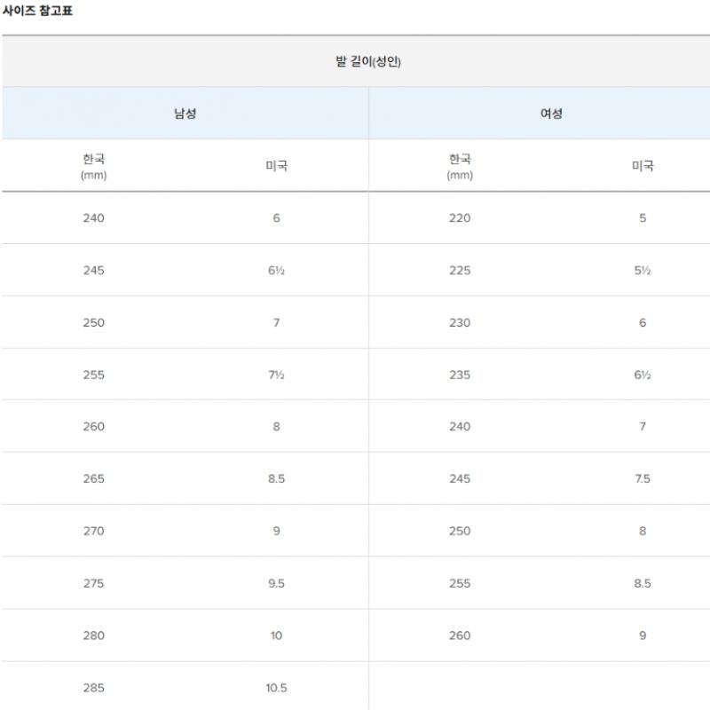Click the 남성 column group header
710x710 pixels.
(185, 114)
